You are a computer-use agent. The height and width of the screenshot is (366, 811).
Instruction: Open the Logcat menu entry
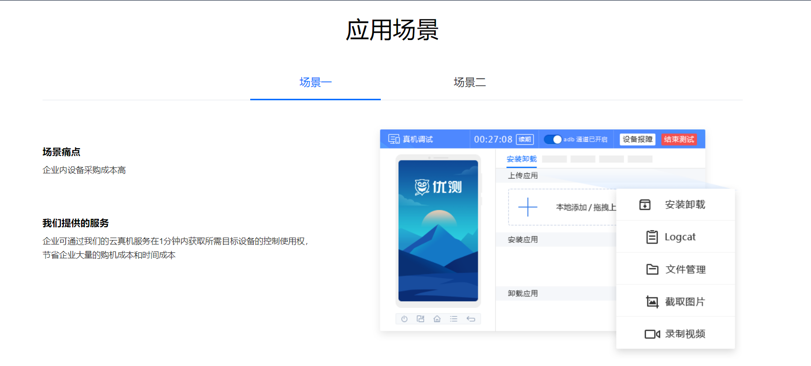[676, 237]
